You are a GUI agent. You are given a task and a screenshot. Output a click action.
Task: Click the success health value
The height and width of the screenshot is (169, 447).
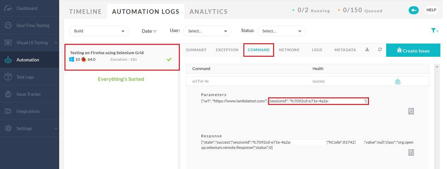pyautogui.click(x=319, y=81)
